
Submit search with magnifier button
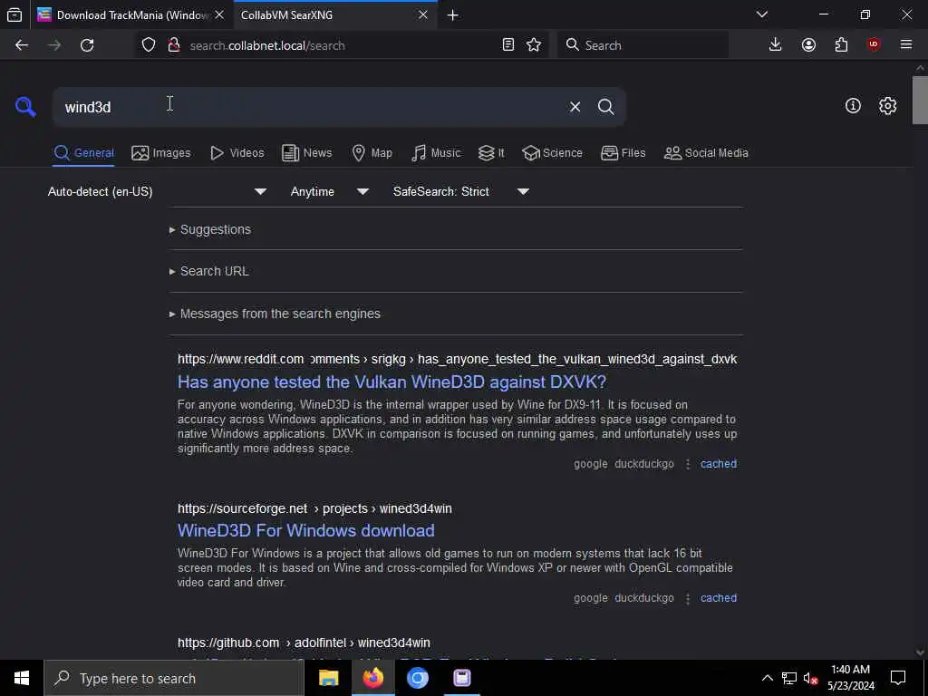[605, 107]
